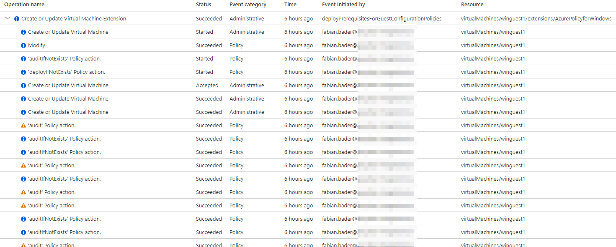616x247 pixels.
Task: Click the info icon beside the Modify operation
Action: click(x=23, y=45)
